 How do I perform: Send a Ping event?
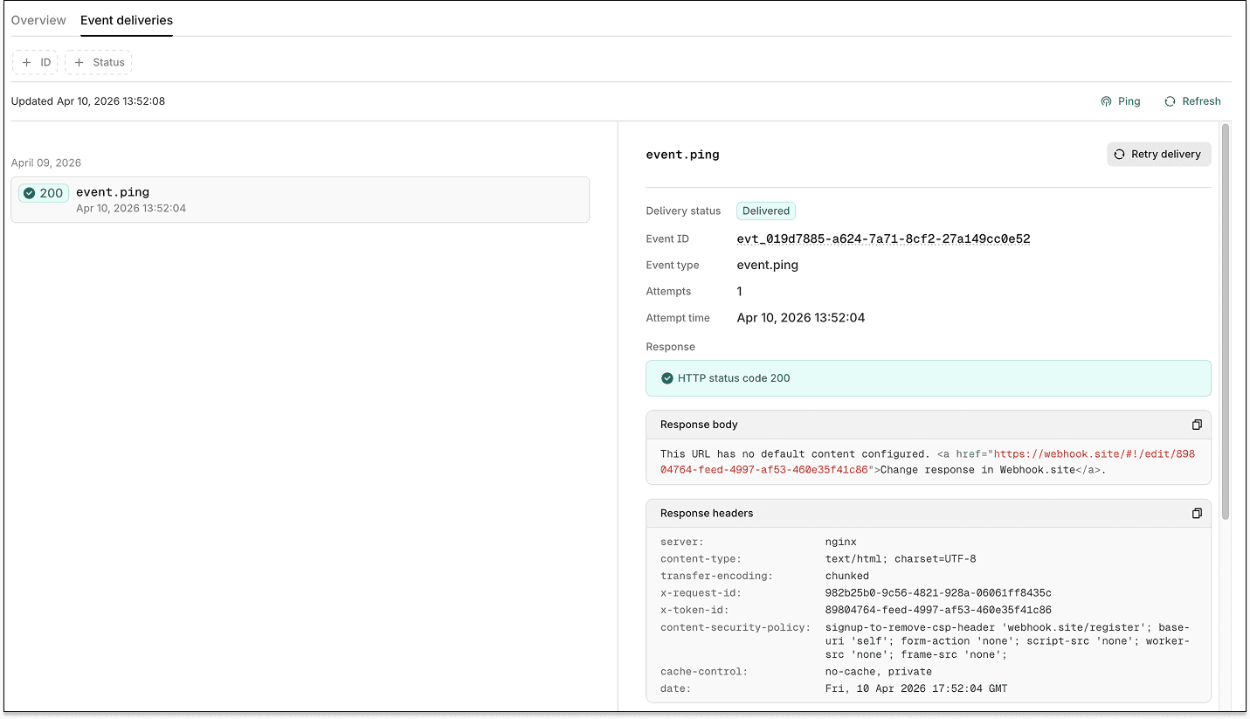[x=1121, y=101]
